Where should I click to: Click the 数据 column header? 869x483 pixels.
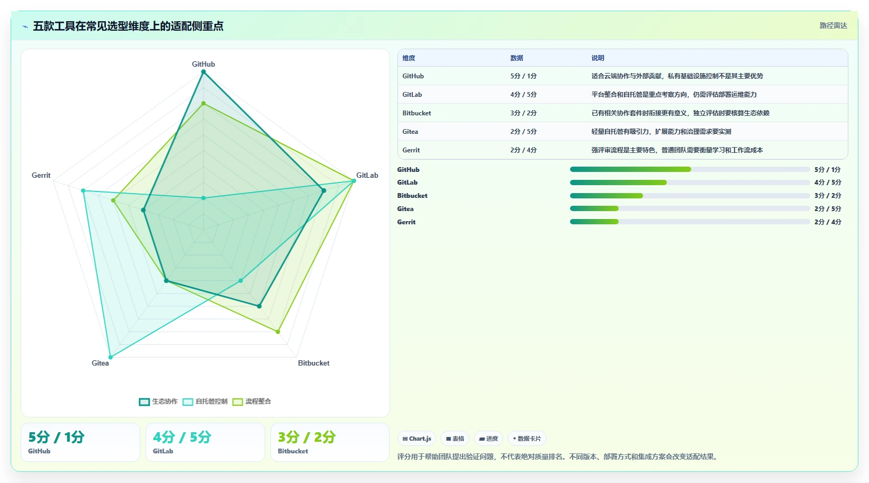click(517, 58)
